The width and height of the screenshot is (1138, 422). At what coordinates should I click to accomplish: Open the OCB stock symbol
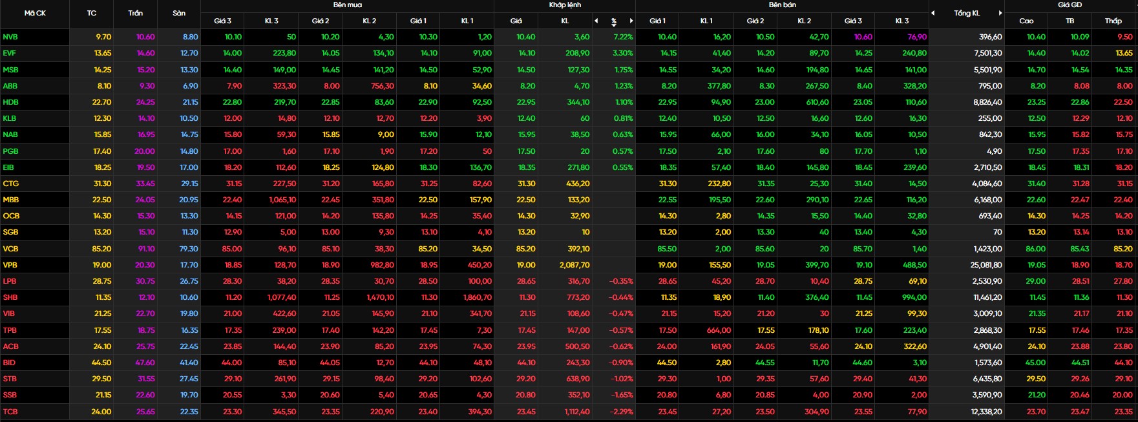point(10,216)
